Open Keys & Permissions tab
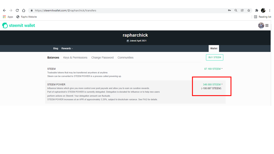The height and width of the screenshot is (154, 274). pyautogui.click(x=75, y=58)
